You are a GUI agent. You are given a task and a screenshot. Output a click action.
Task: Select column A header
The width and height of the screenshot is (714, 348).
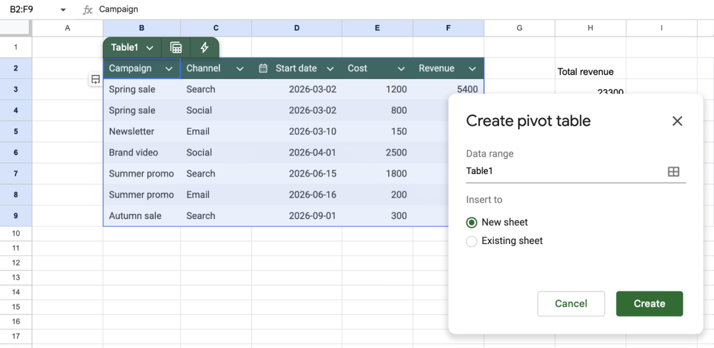pyautogui.click(x=67, y=28)
